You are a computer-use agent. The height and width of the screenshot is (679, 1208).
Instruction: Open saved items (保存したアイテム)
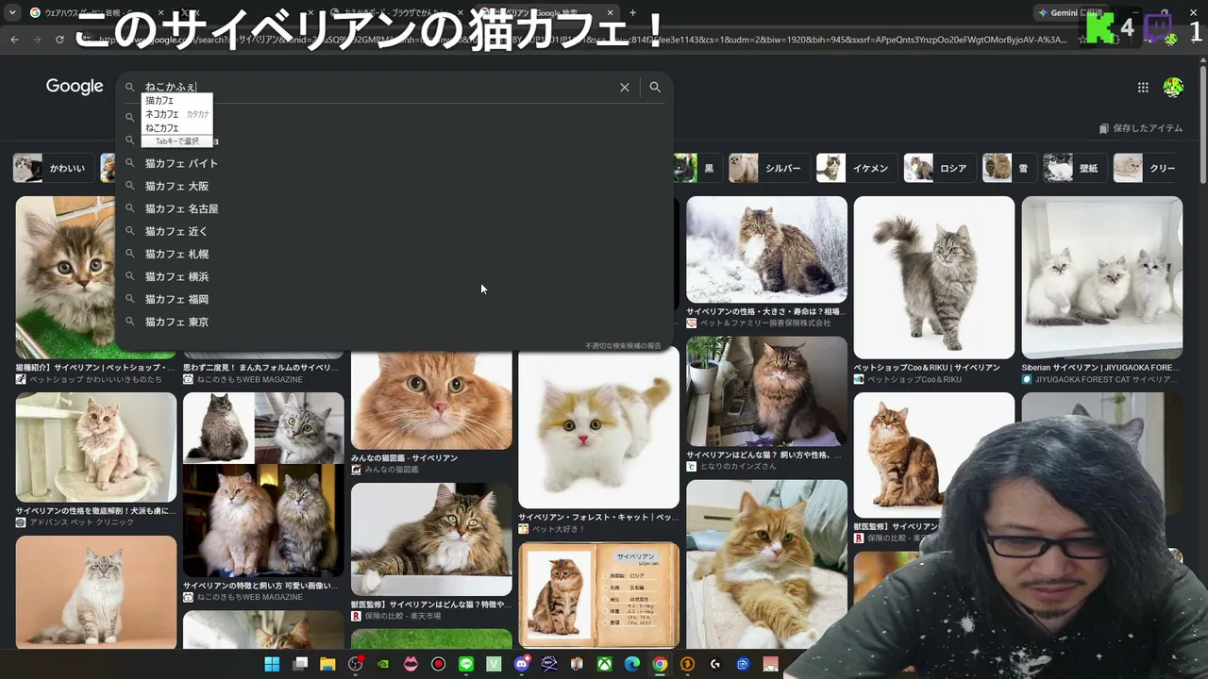click(1141, 128)
